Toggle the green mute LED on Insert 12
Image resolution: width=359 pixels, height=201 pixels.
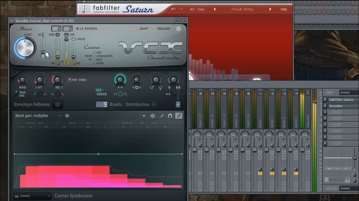pos(200,139)
